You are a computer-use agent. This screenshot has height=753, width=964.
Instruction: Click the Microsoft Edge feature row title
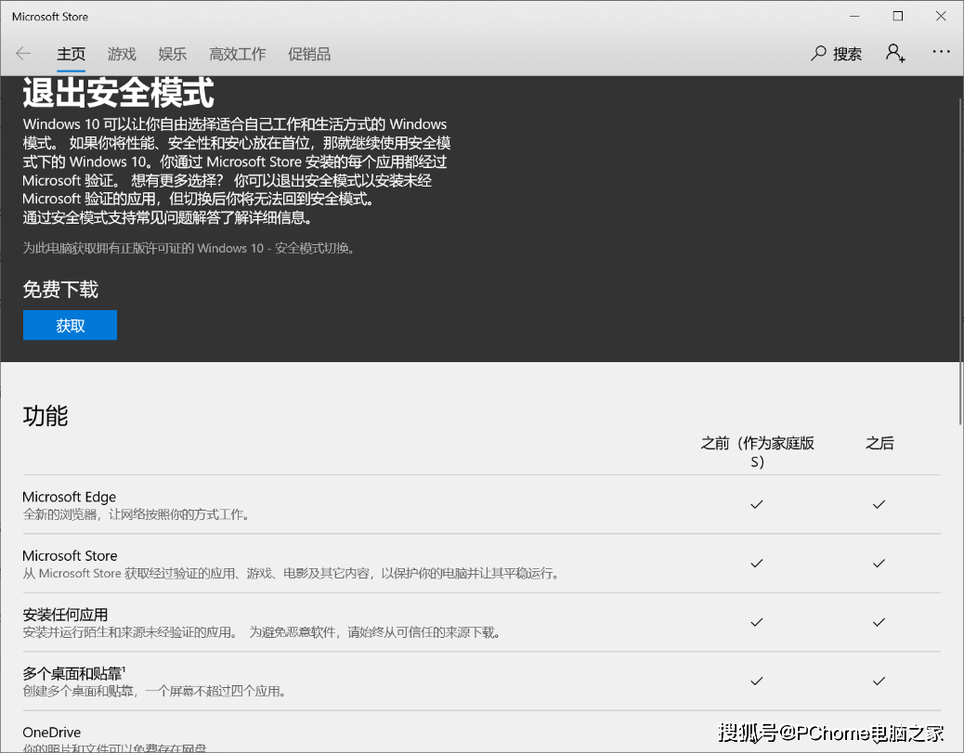tap(70, 497)
